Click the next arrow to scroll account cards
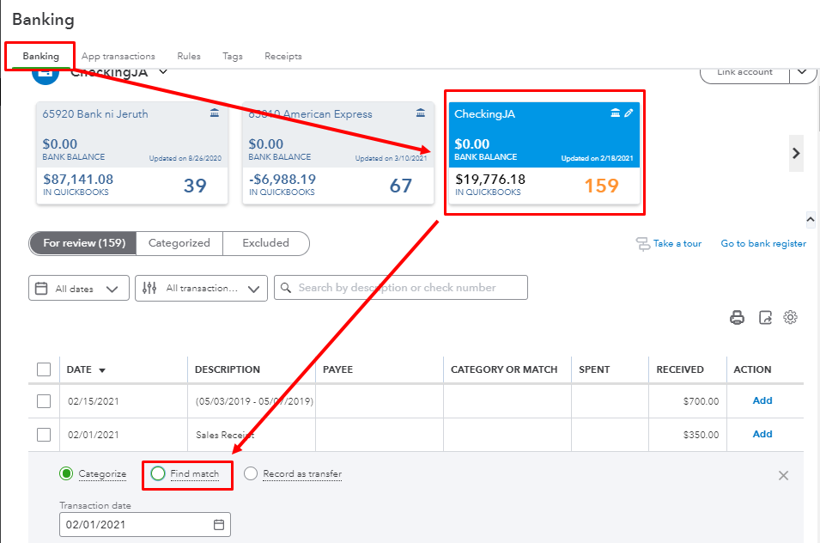Image resolution: width=820 pixels, height=543 pixels. click(x=796, y=153)
